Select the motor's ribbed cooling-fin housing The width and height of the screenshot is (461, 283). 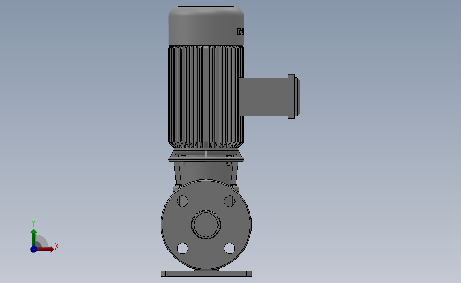[x=206, y=97]
